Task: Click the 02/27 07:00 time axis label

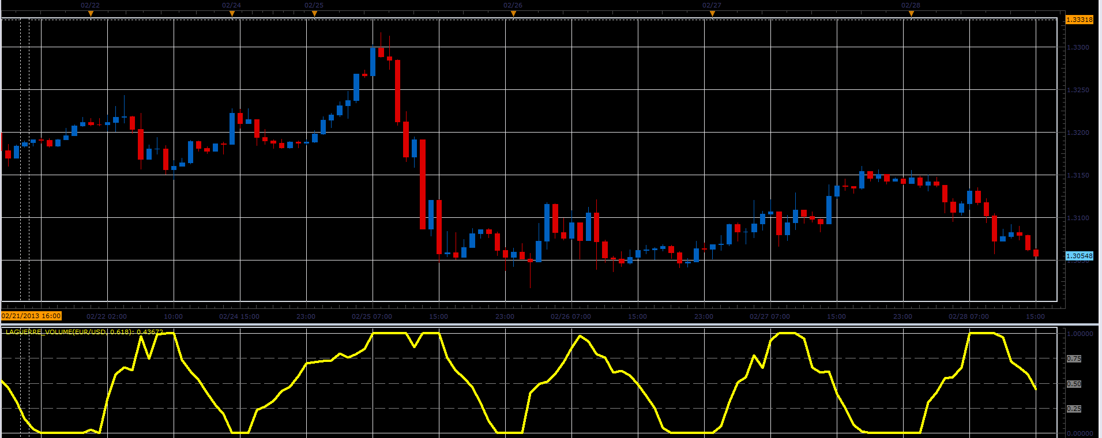Action: click(770, 316)
